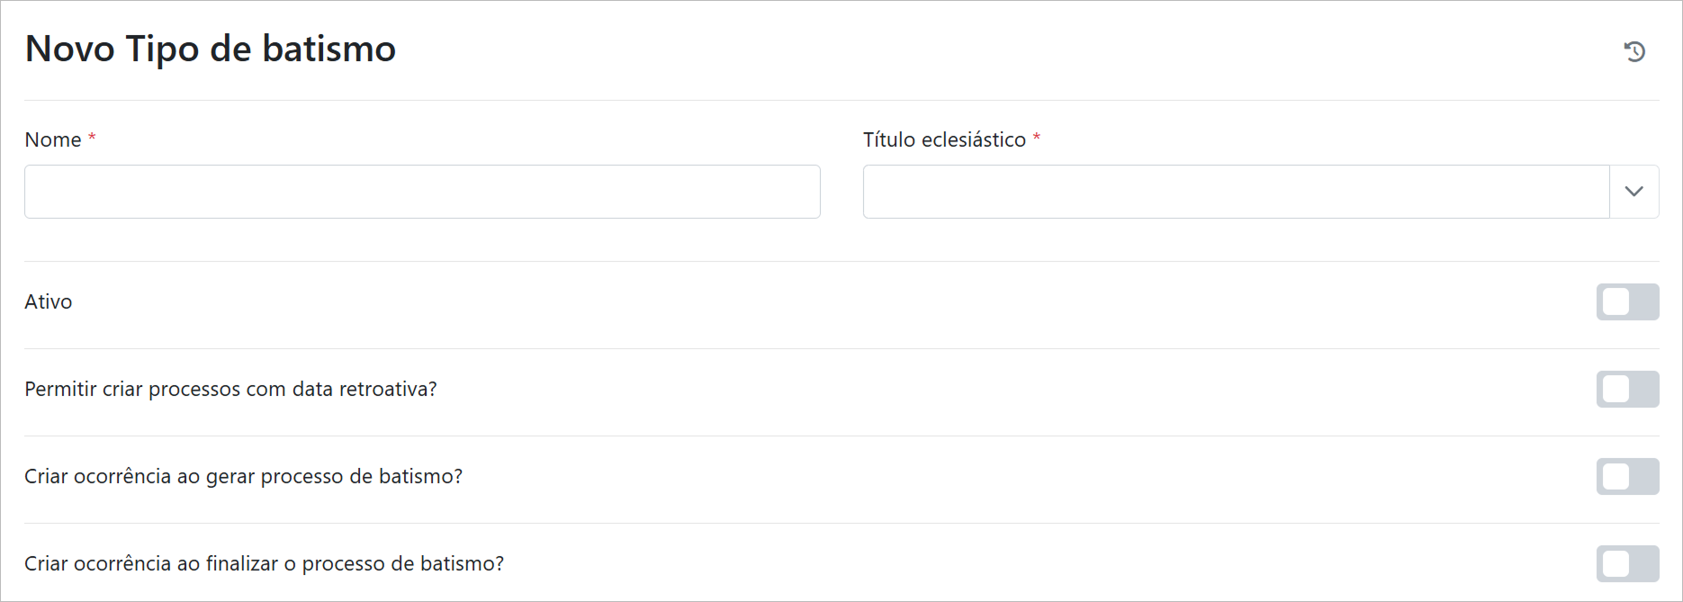1683x602 pixels.
Task: Open the Título eclesiástico select box
Action: click(x=1235, y=192)
